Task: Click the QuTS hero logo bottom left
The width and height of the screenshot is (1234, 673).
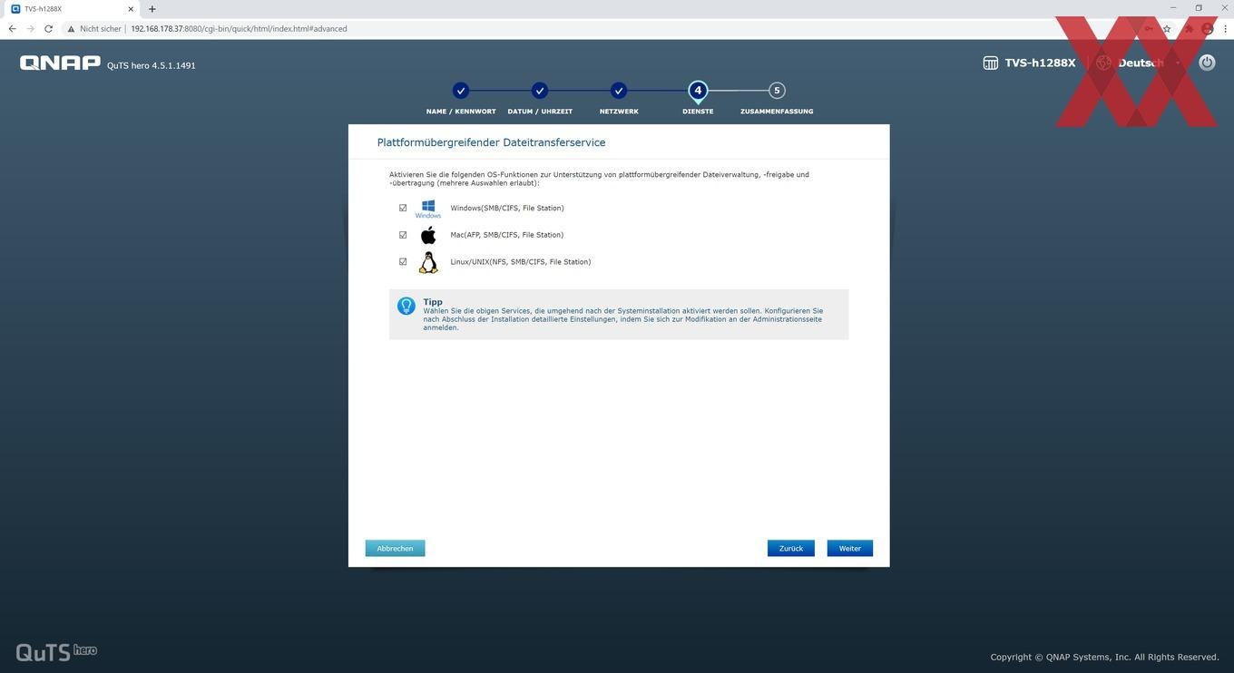Action: 56,652
